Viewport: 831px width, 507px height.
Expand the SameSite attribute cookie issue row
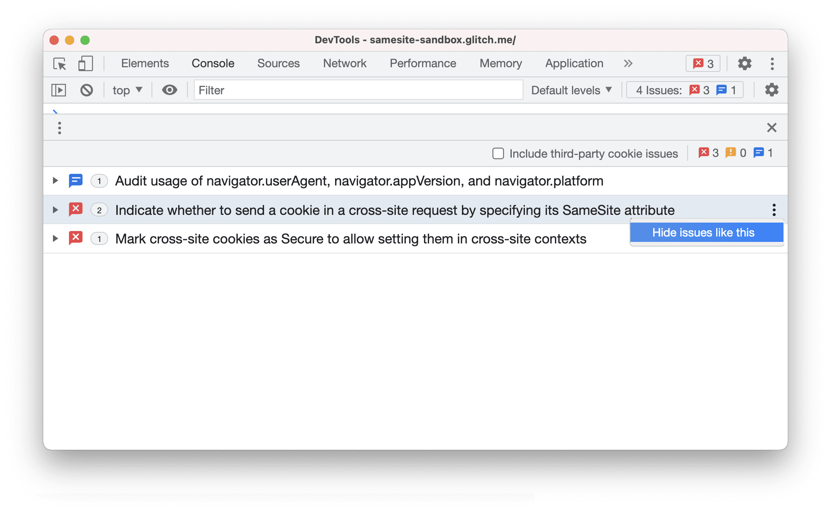click(x=54, y=210)
